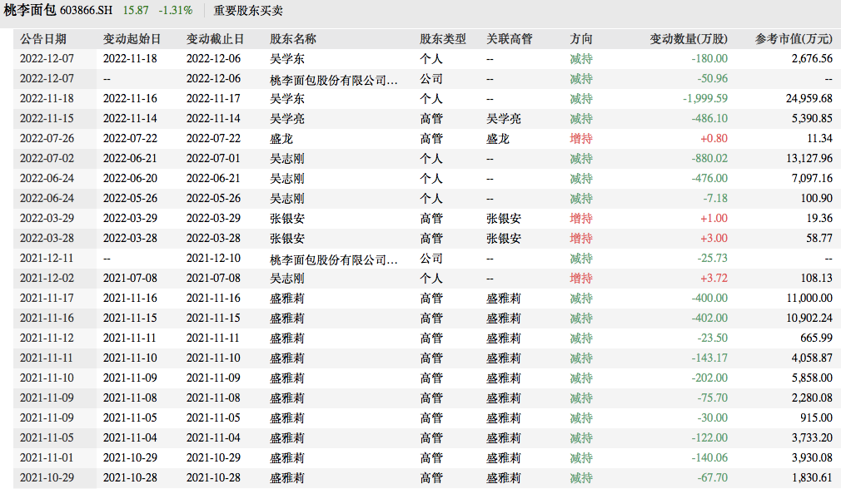Viewport: 841px width, 489px height.
Task: Click the market value 915.00
Action: (816, 417)
